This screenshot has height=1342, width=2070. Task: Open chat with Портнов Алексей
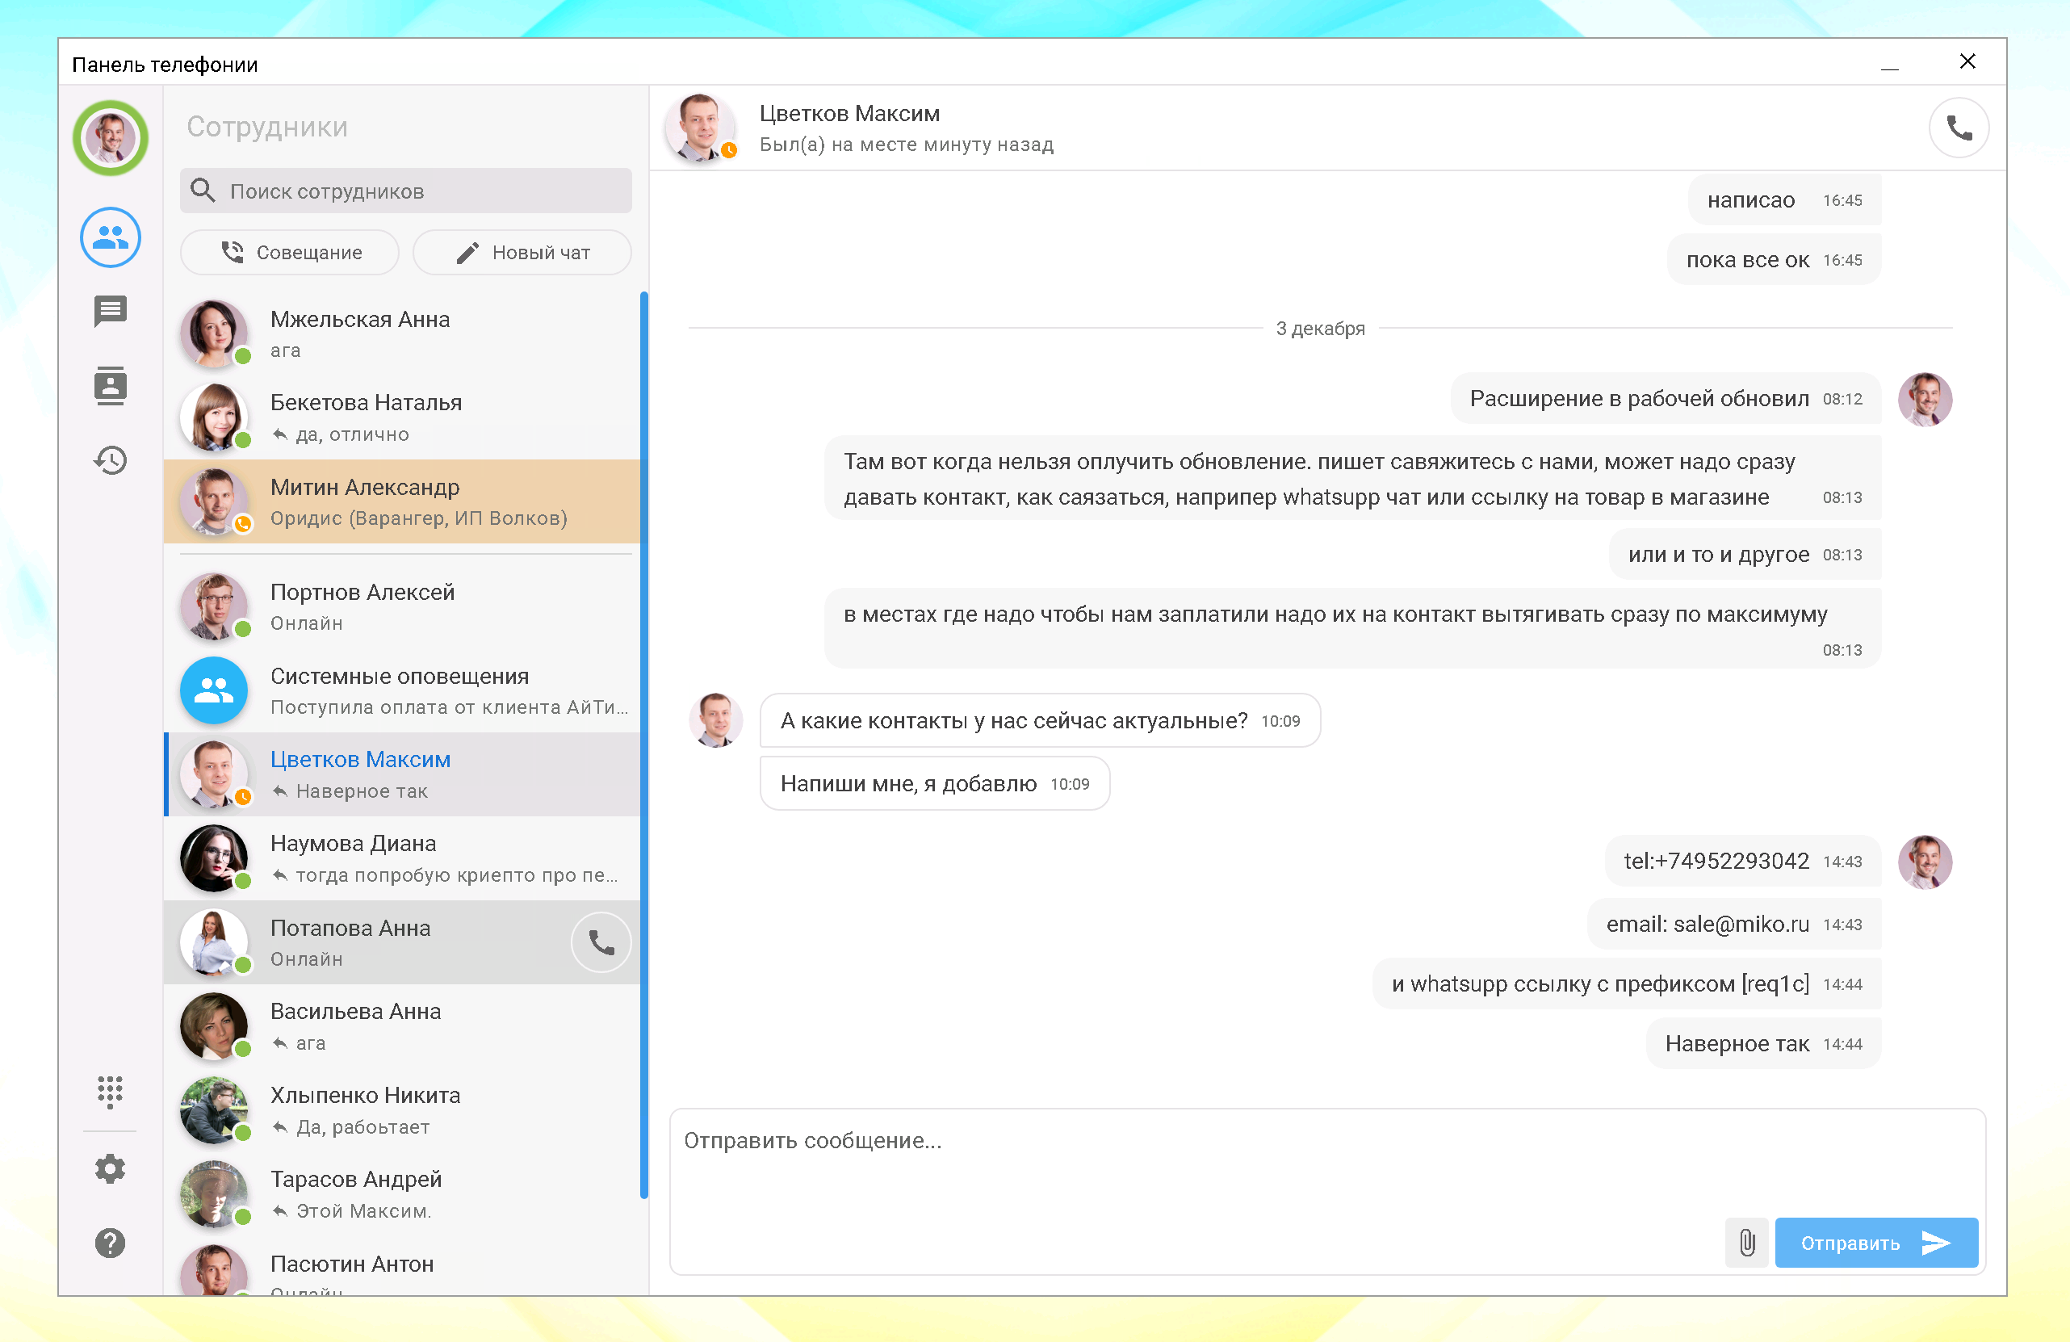402,606
